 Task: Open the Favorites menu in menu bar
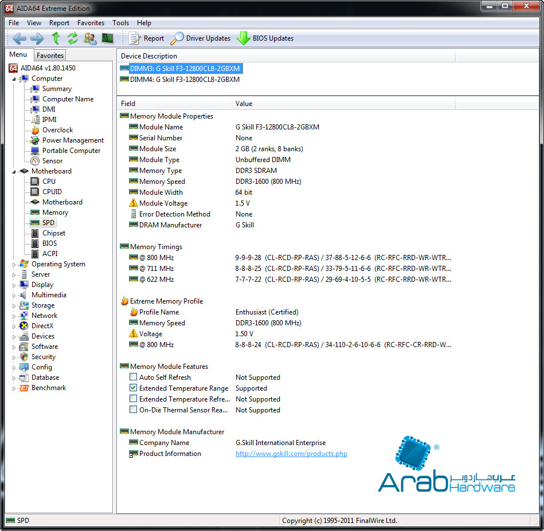click(x=91, y=23)
